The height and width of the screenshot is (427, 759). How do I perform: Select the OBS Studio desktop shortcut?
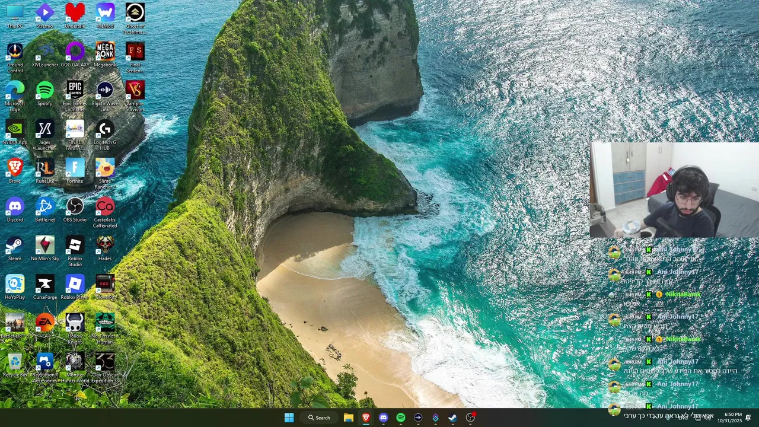[x=75, y=209]
